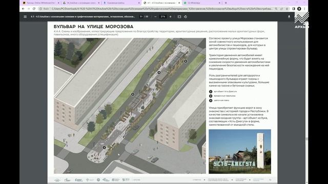Download the PDF file
This screenshot has height=184, width=328.
[289, 17]
